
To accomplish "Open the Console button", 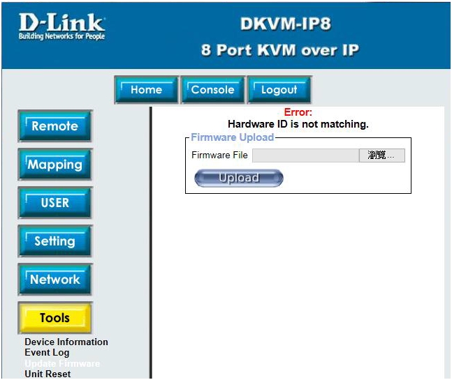I will (x=212, y=90).
